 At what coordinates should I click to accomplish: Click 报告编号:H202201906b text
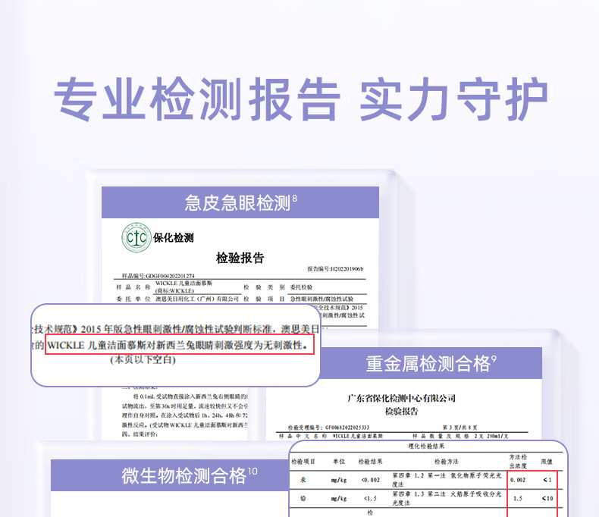pyautogui.click(x=335, y=269)
